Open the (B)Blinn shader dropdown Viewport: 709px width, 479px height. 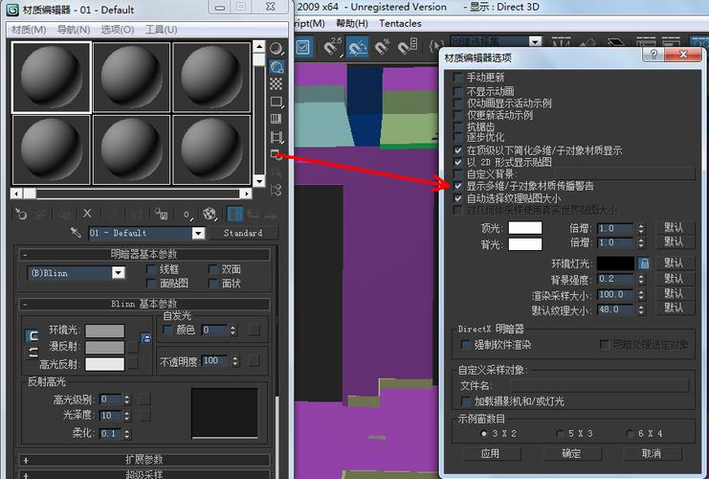click(118, 272)
